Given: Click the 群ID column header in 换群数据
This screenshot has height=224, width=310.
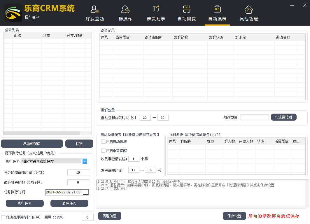Looking at the screenshot, I should [210, 141].
